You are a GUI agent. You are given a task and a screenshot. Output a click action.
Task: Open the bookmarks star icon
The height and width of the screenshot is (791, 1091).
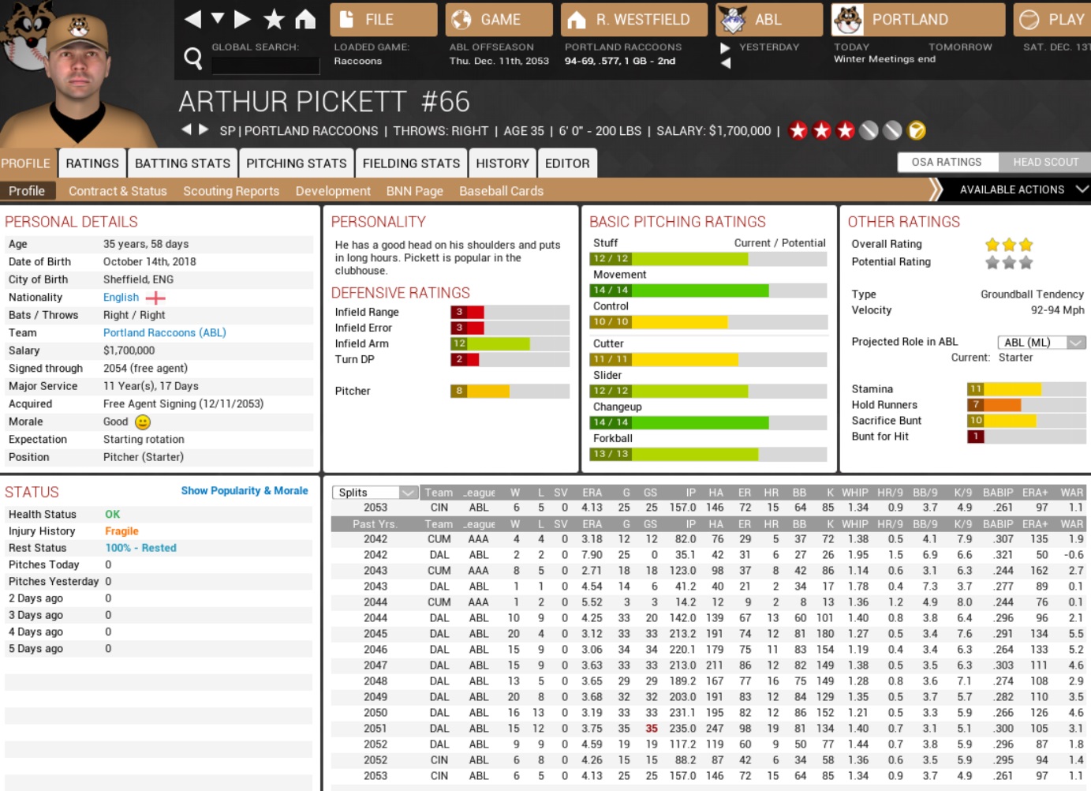pos(274,19)
